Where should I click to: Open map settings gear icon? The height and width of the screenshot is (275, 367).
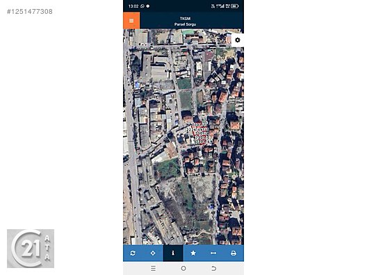pos(237,40)
